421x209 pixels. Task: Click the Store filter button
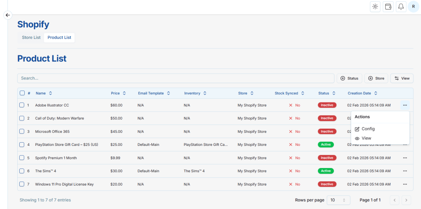tap(376, 78)
